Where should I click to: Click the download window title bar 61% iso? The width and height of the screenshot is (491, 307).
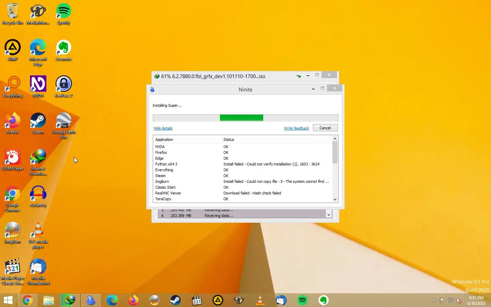click(213, 76)
